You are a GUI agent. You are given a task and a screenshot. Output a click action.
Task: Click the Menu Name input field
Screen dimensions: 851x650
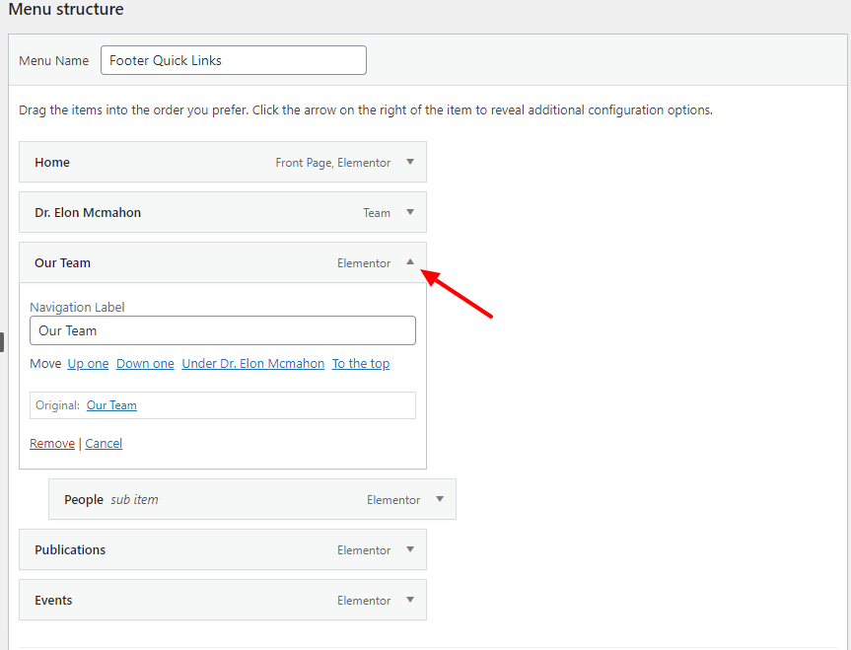pos(233,60)
